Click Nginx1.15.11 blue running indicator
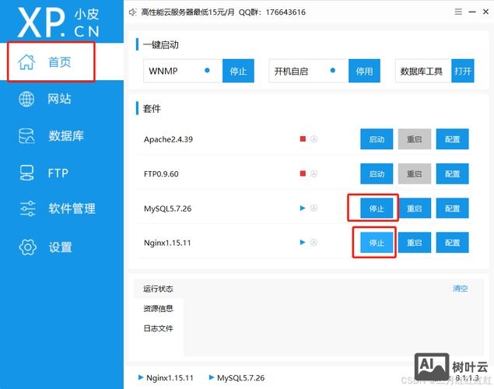The height and width of the screenshot is (389, 494). pos(303,242)
